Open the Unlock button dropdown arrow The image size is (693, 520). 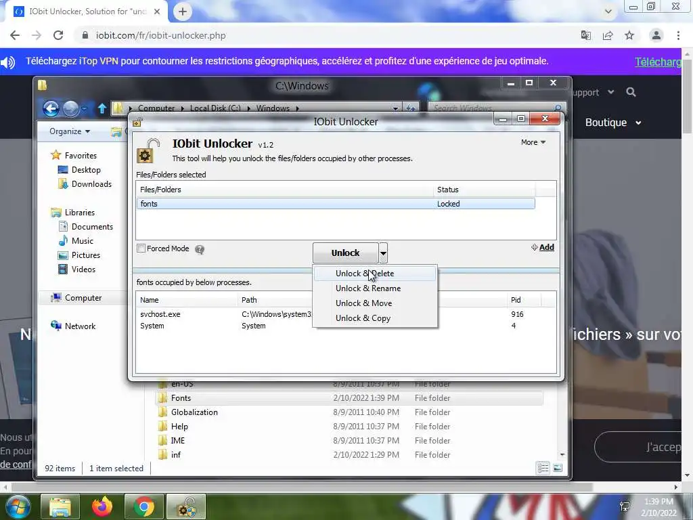[383, 253]
